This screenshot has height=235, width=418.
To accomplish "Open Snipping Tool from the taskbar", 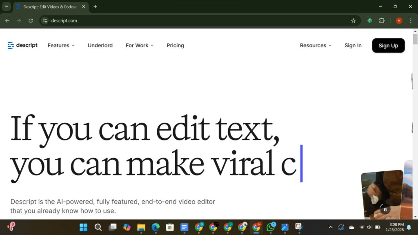I will 299,227.
